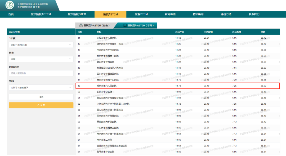Go to the 首页 nav item
Viewport: 286px width, 156px height.
tap(11, 14)
